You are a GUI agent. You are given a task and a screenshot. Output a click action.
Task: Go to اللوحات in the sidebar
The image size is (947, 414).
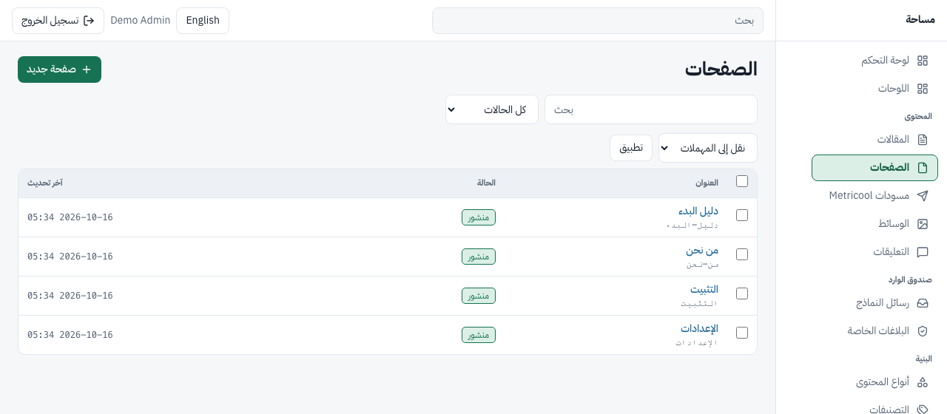874,89
